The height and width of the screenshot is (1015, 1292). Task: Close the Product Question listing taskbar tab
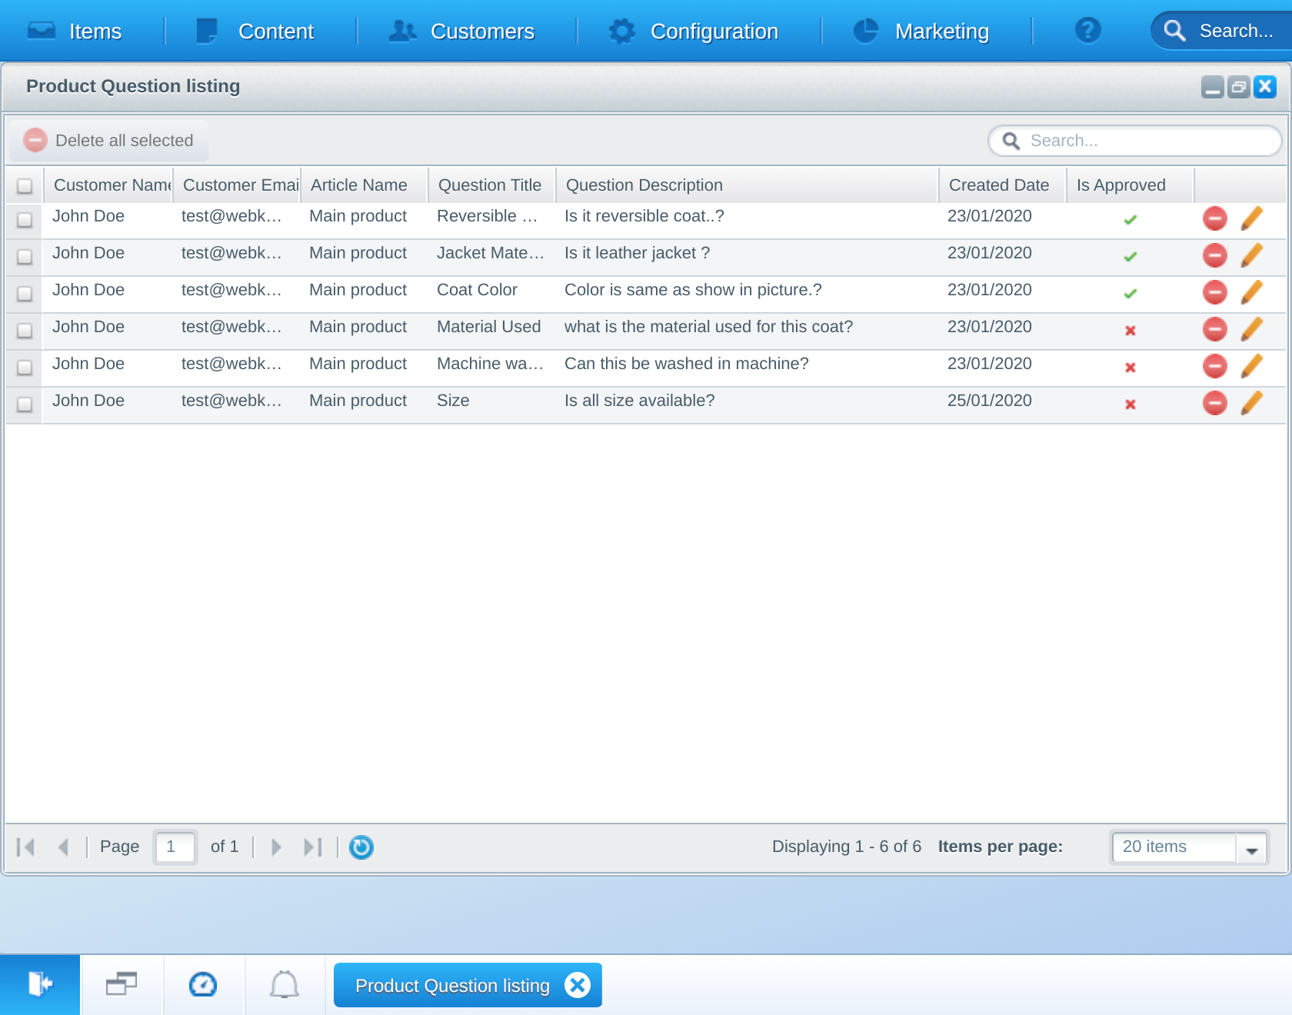577,985
